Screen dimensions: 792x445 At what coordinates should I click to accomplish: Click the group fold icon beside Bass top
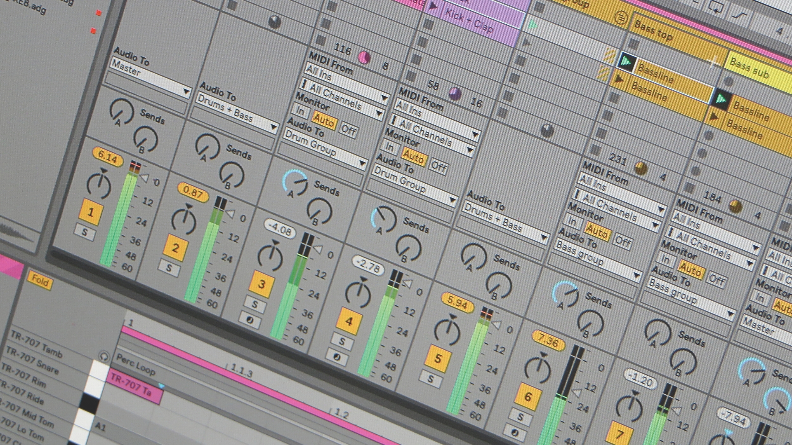coord(620,17)
